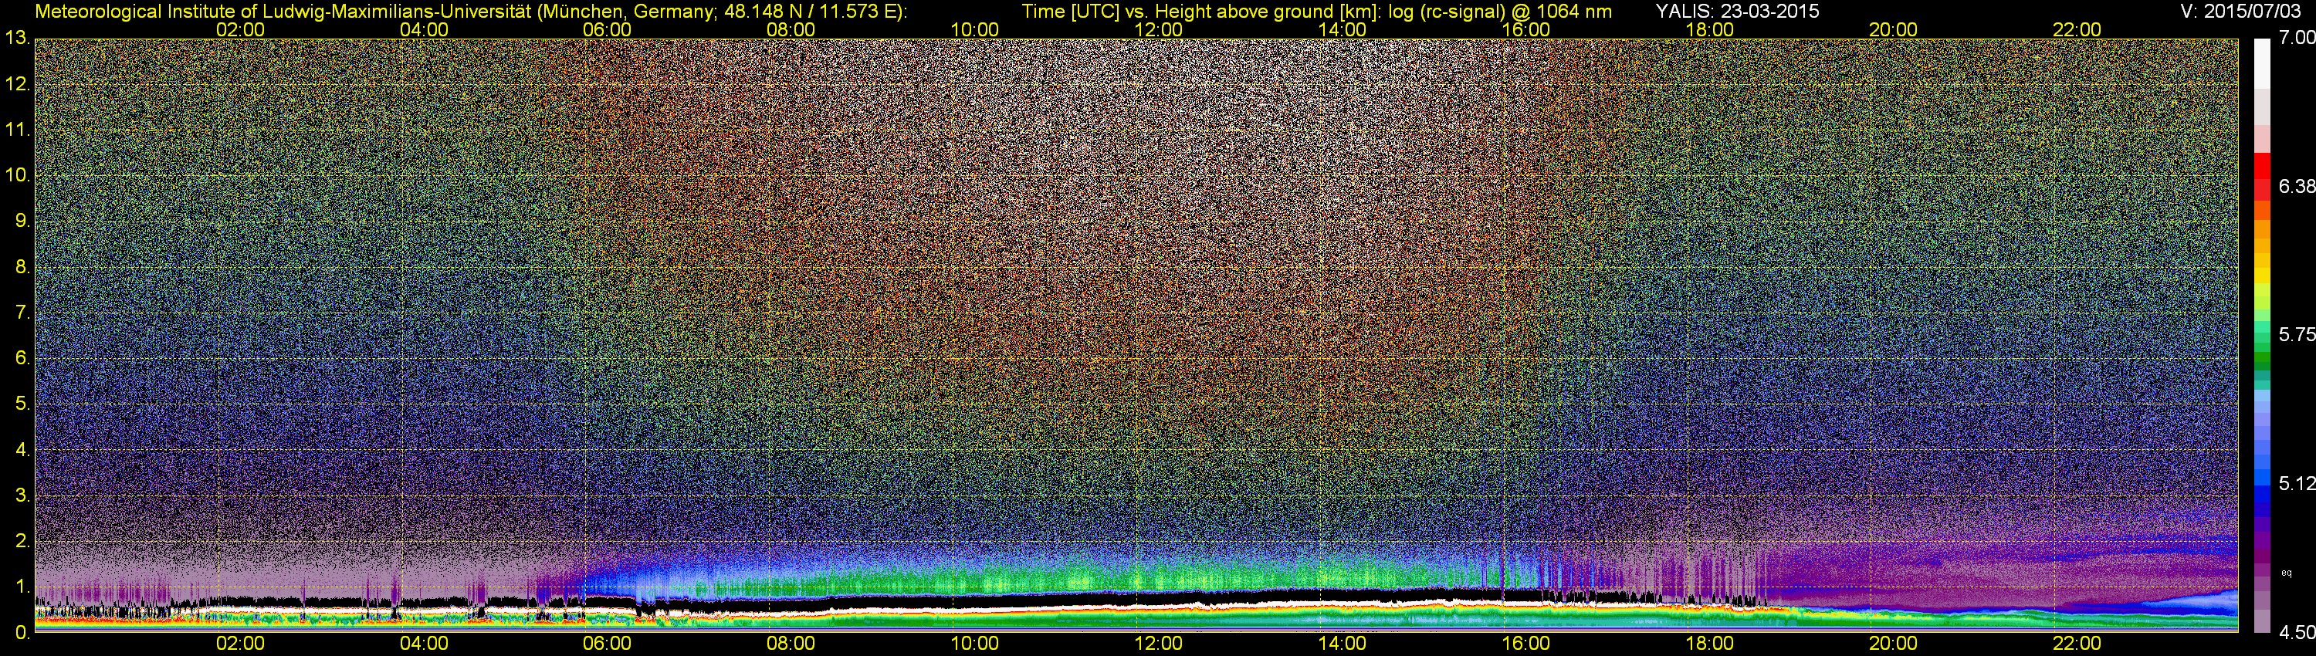Click the 4.50 value on the color scale
Viewport: 2316px width, 656px height.
[x=2296, y=633]
